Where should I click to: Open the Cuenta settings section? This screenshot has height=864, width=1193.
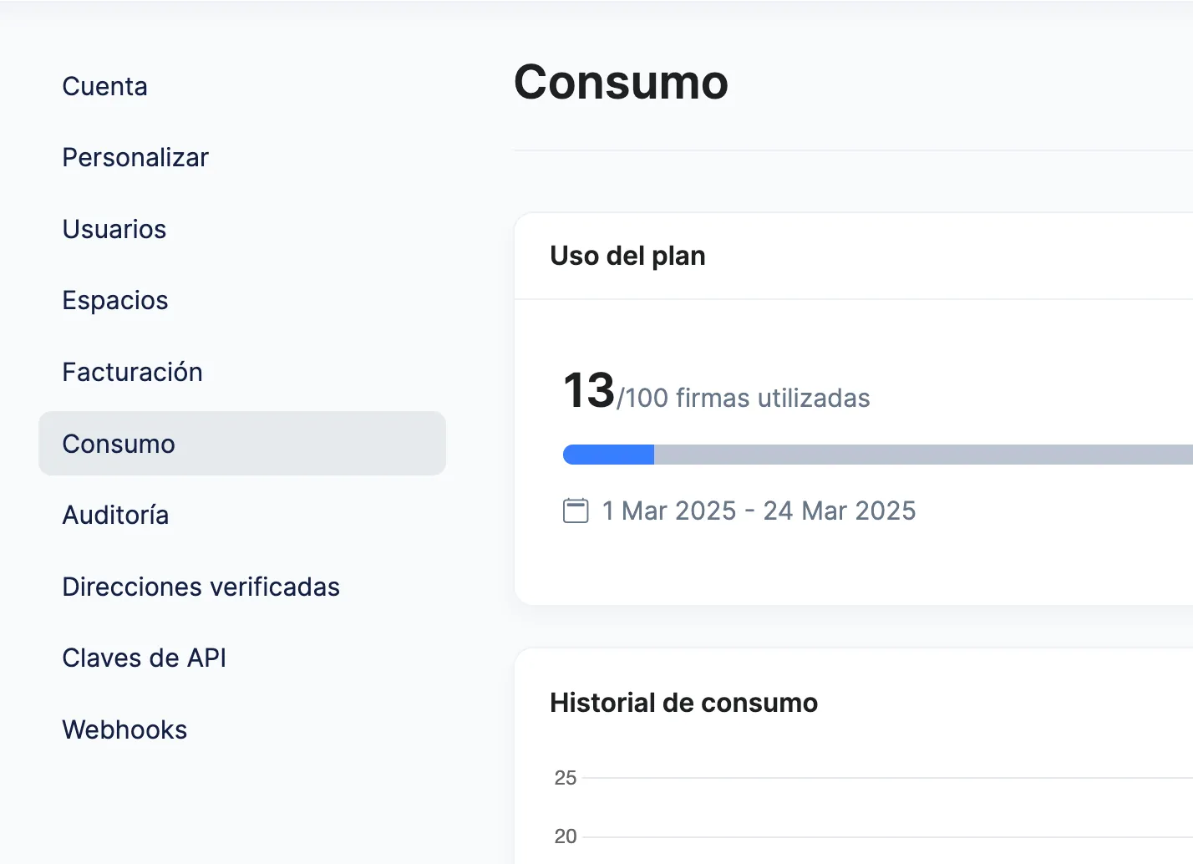(x=105, y=87)
